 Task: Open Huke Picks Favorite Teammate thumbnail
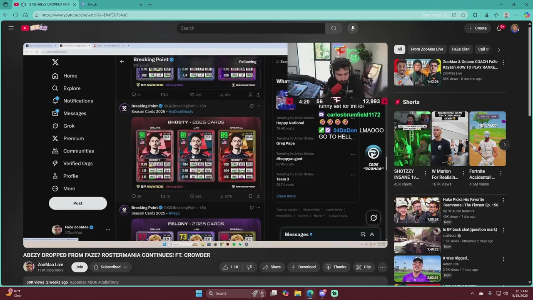pos(417,210)
